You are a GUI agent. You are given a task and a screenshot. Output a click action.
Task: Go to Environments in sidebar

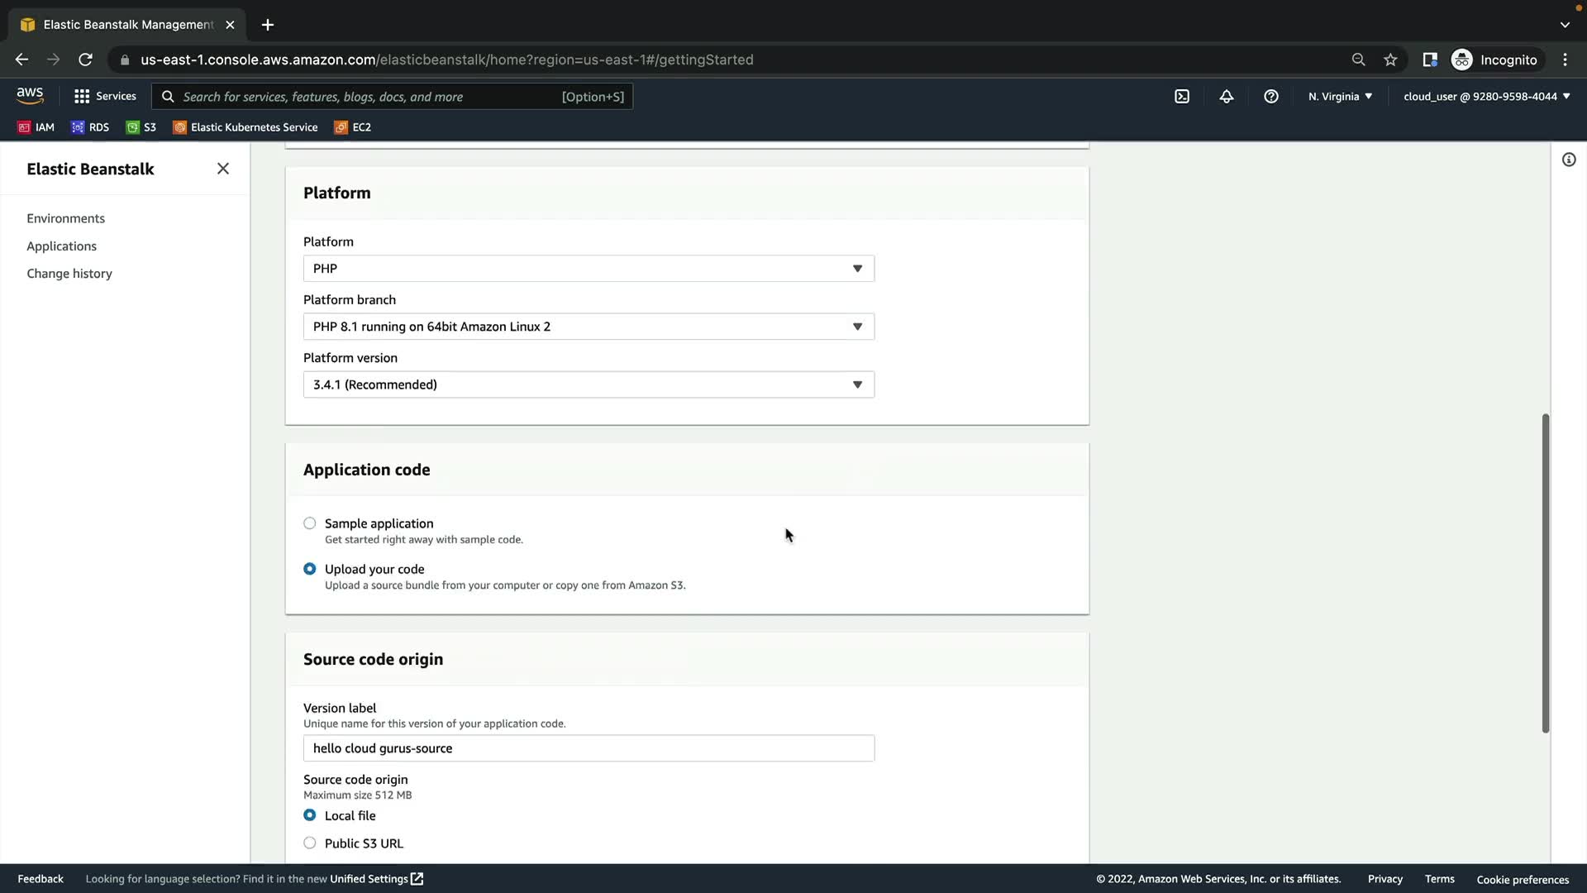65,218
